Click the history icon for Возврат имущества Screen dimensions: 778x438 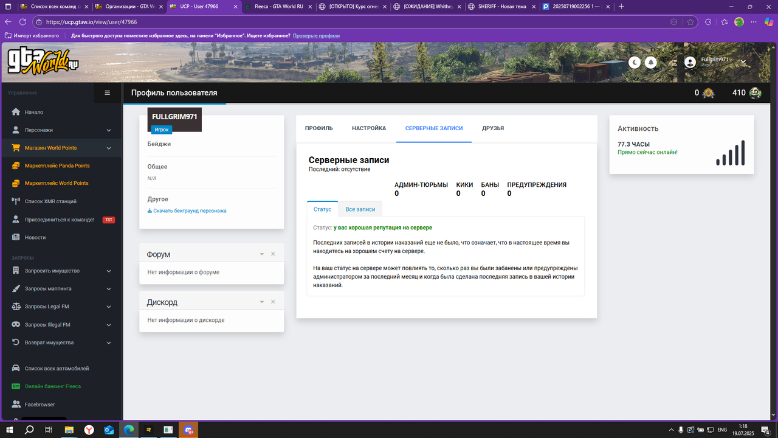coord(16,342)
